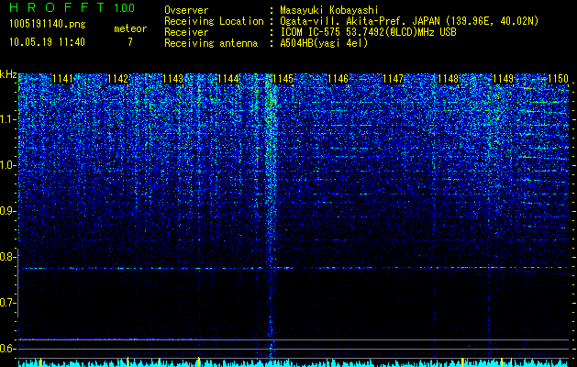The width and height of the screenshot is (577, 367).
Task: Click the observer name Masayuki Kobayashi
Action: (329, 10)
